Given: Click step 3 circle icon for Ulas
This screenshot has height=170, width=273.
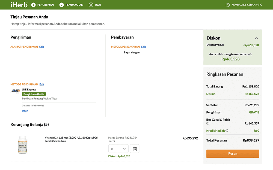Looking at the screenshot, I should 91,5.
